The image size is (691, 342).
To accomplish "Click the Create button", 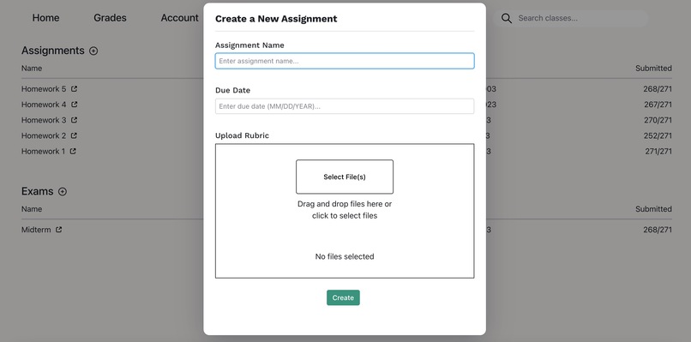I will (x=343, y=297).
